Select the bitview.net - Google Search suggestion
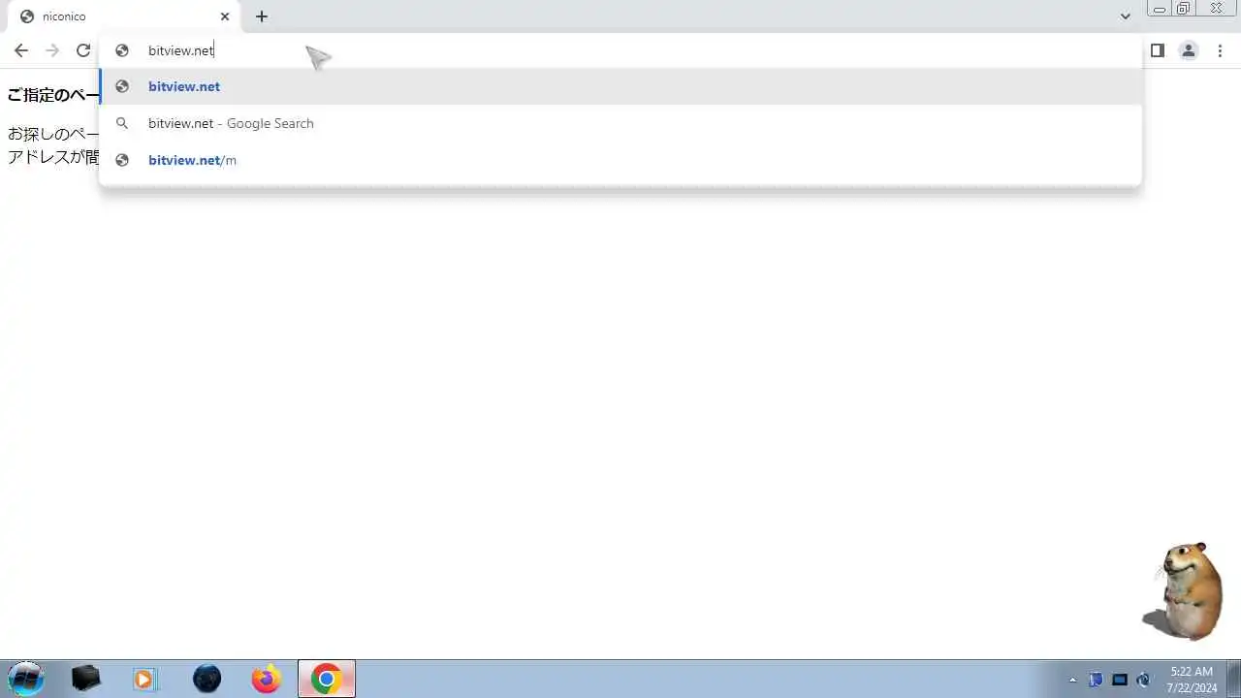This screenshot has width=1241, height=698. coord(620,123)
